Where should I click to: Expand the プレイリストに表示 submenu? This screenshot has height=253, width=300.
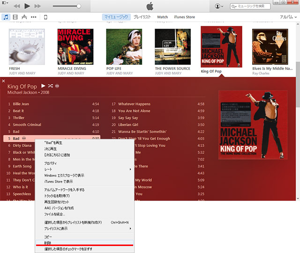tap(84, 229)
